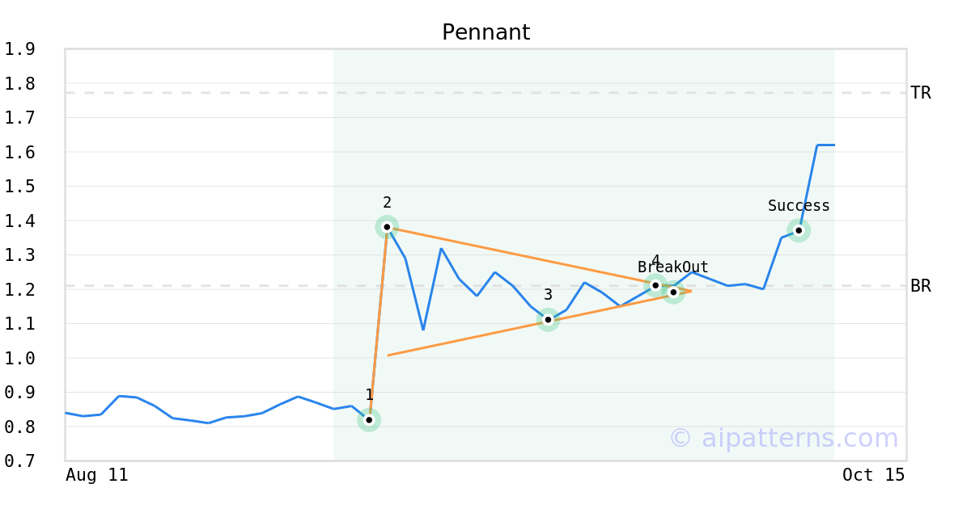Select the Success point marker
971x509 pixels.
799,230
